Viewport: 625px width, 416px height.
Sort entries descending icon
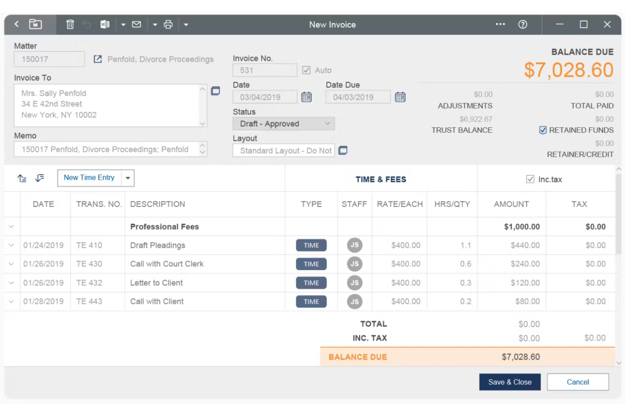[x=40, y=178]
